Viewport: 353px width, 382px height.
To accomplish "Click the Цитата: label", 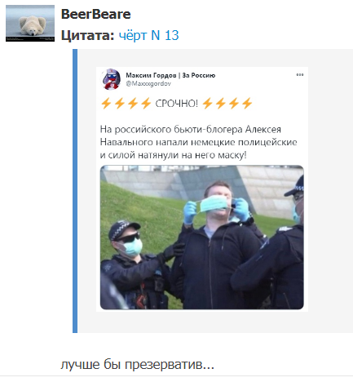I will point(87,36).
